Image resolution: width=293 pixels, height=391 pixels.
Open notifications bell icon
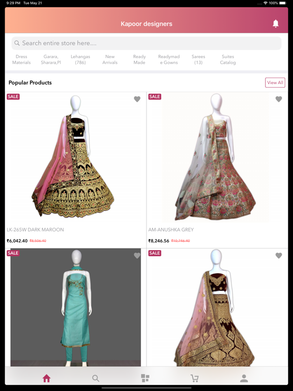[x=275, y=23]
